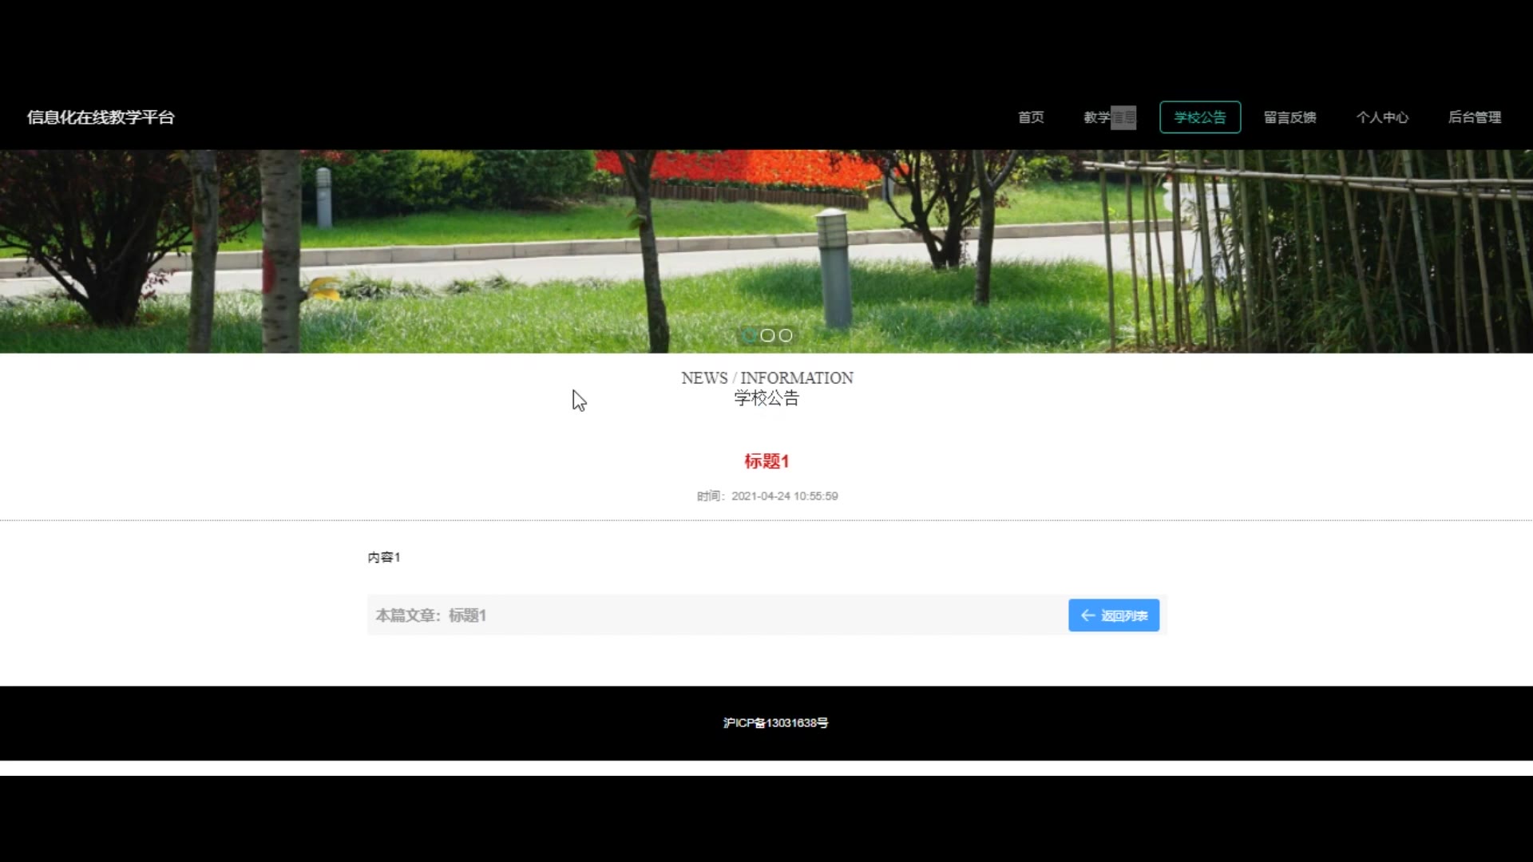Click the 沪ICP备13031638号 footer link

775,723
